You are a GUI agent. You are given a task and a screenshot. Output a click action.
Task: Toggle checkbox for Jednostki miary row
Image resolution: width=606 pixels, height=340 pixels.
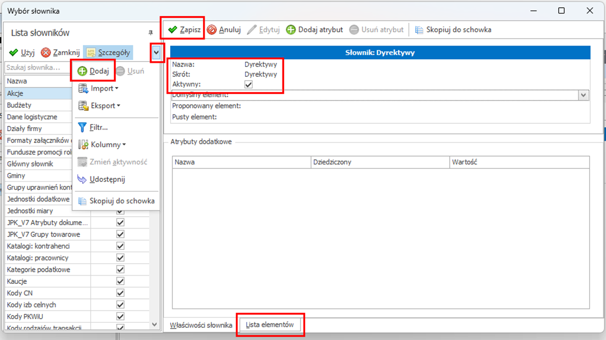click(120, 211)
